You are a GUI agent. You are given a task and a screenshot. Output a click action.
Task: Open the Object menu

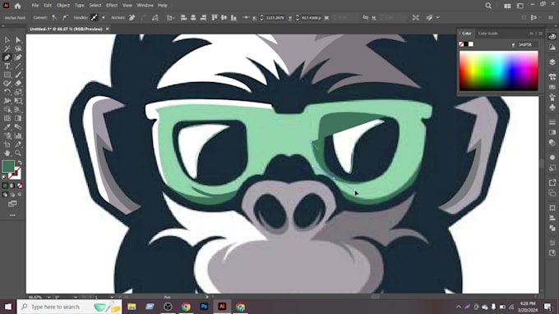tap(63, 6)
